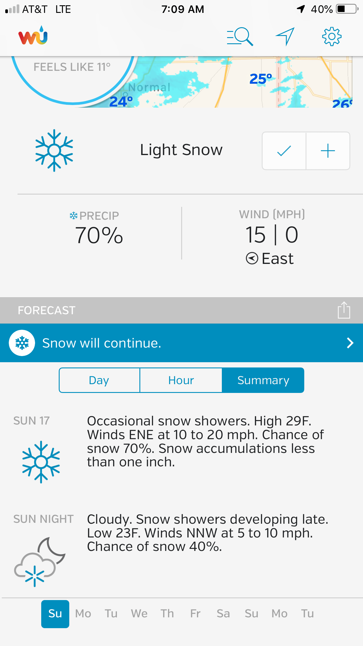Image resolution: width=363 pixels, height=646 pixels.
Task: Select Th in the day strip
Action: pyautogui.click(x=167, y=614)
